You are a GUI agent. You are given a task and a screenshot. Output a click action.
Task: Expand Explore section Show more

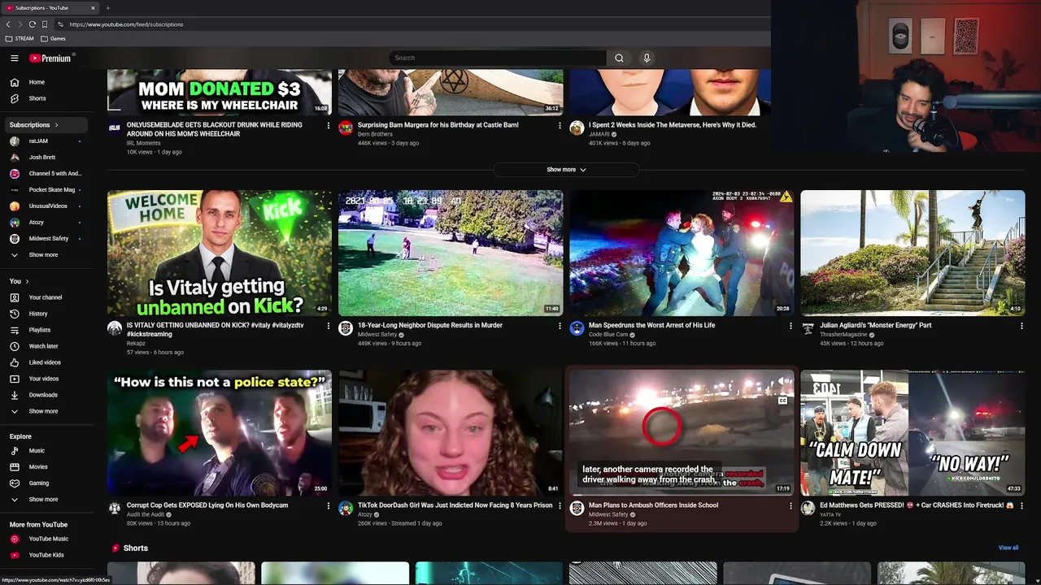[x=46, y=499]
